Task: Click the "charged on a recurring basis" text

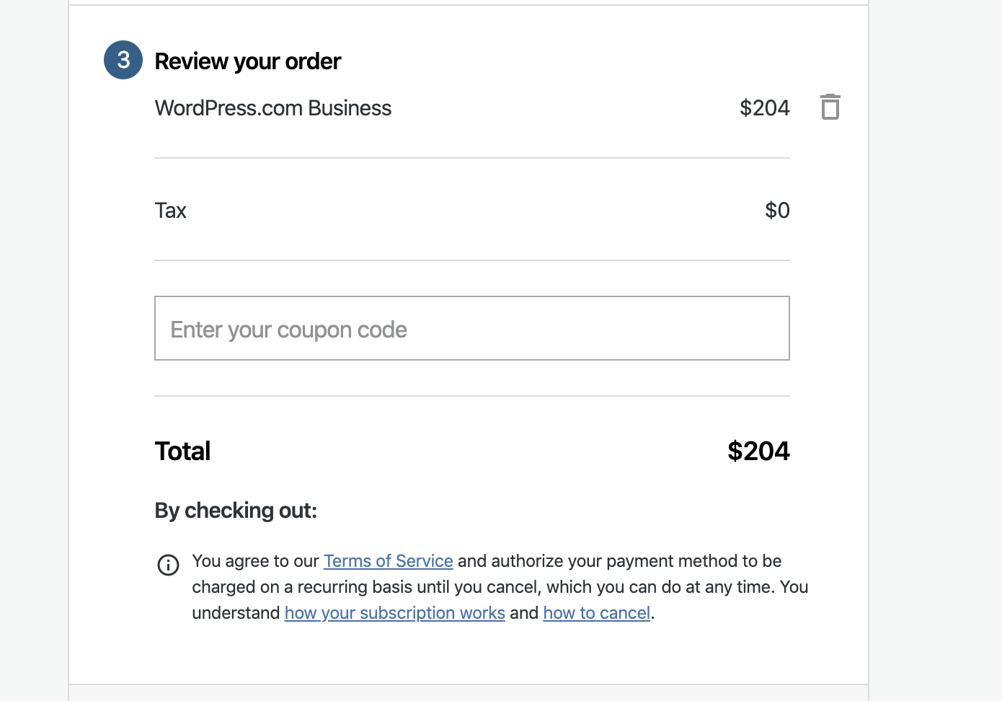Action: coord(303,587)
